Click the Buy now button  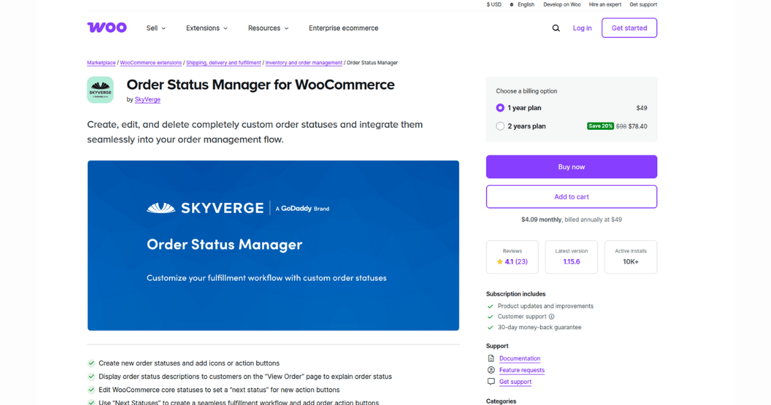571,166
